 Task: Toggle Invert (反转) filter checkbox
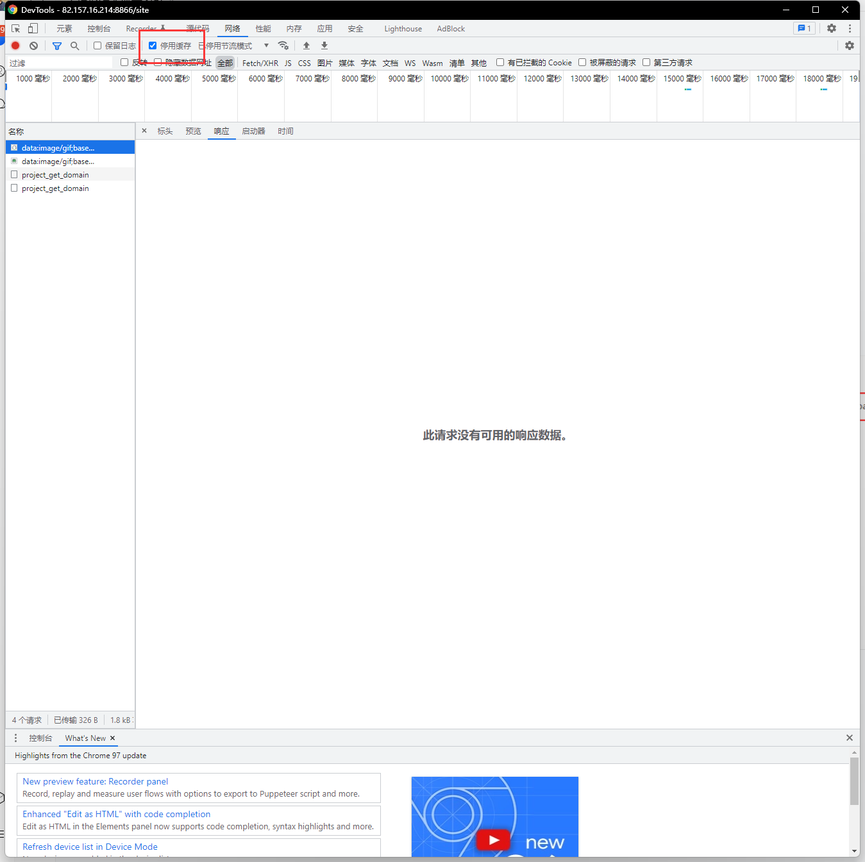[124, 62]
